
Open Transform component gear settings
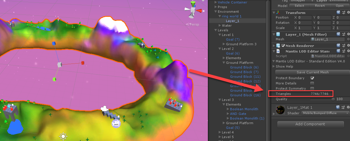pyautogui.click(x=348, y=12)
